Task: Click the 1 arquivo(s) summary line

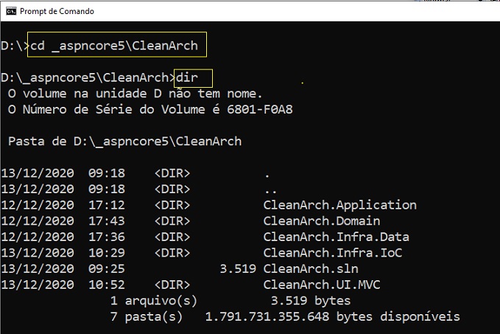Action: (230, 301)
